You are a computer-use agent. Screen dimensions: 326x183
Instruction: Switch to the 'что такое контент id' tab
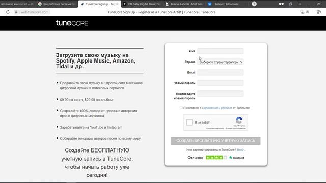point(18,4)
